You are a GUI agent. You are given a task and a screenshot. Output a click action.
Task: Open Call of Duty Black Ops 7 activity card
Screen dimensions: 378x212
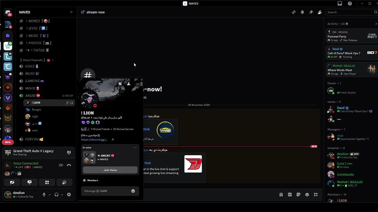tap(352, 53)
